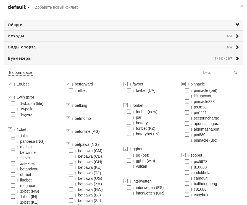This screenshot has height=205, width=247.
Task: Click the Выбрать все link
Action: click(x=20, y=73)
